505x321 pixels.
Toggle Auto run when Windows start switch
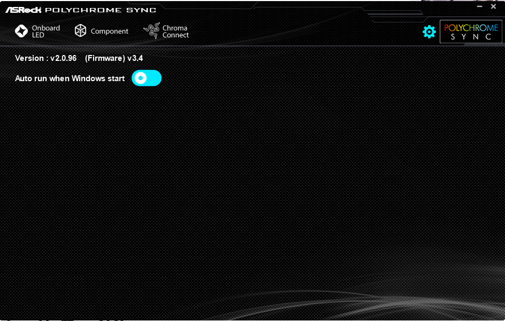coord(147,78)
